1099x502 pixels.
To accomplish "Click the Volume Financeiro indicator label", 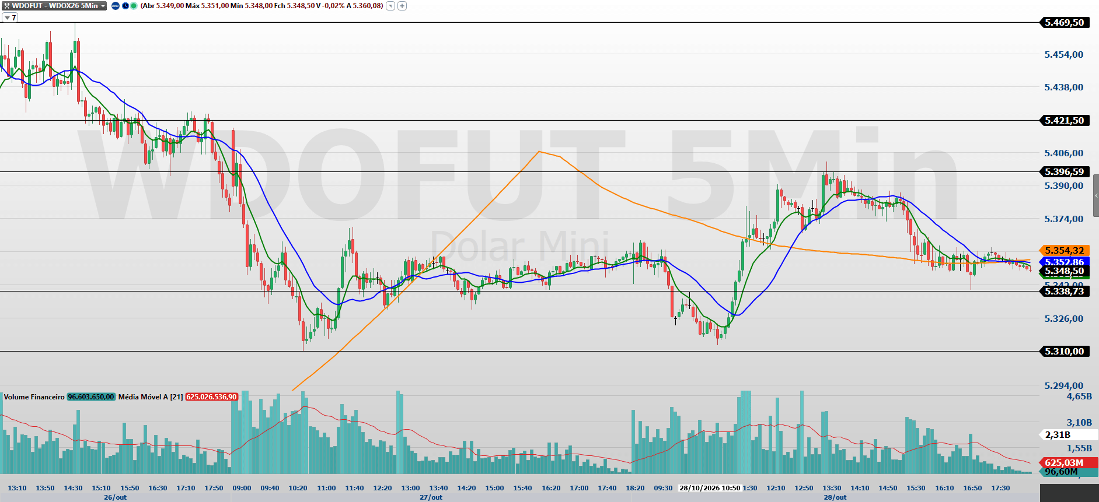I will point(34,397).
